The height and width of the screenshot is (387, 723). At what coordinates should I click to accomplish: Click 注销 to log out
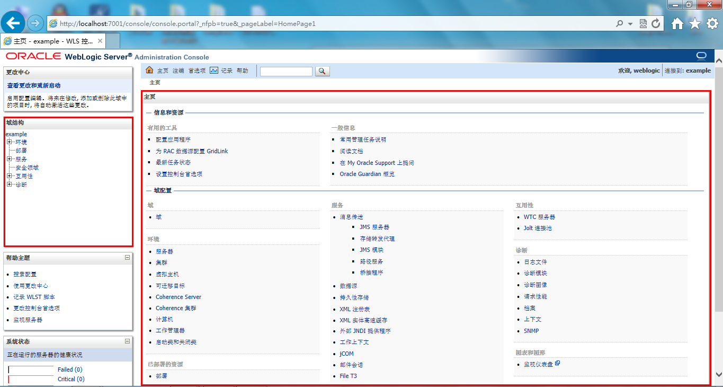(x=178, y=71)
